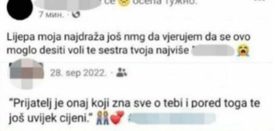Click the globe public privacy icon

click(x=76, y=15)
